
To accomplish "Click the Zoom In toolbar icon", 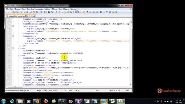I will [x=56, y=12].
